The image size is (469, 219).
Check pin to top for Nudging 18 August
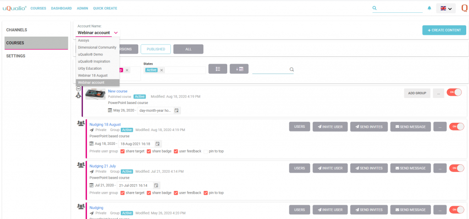click(x=206, y=151)
